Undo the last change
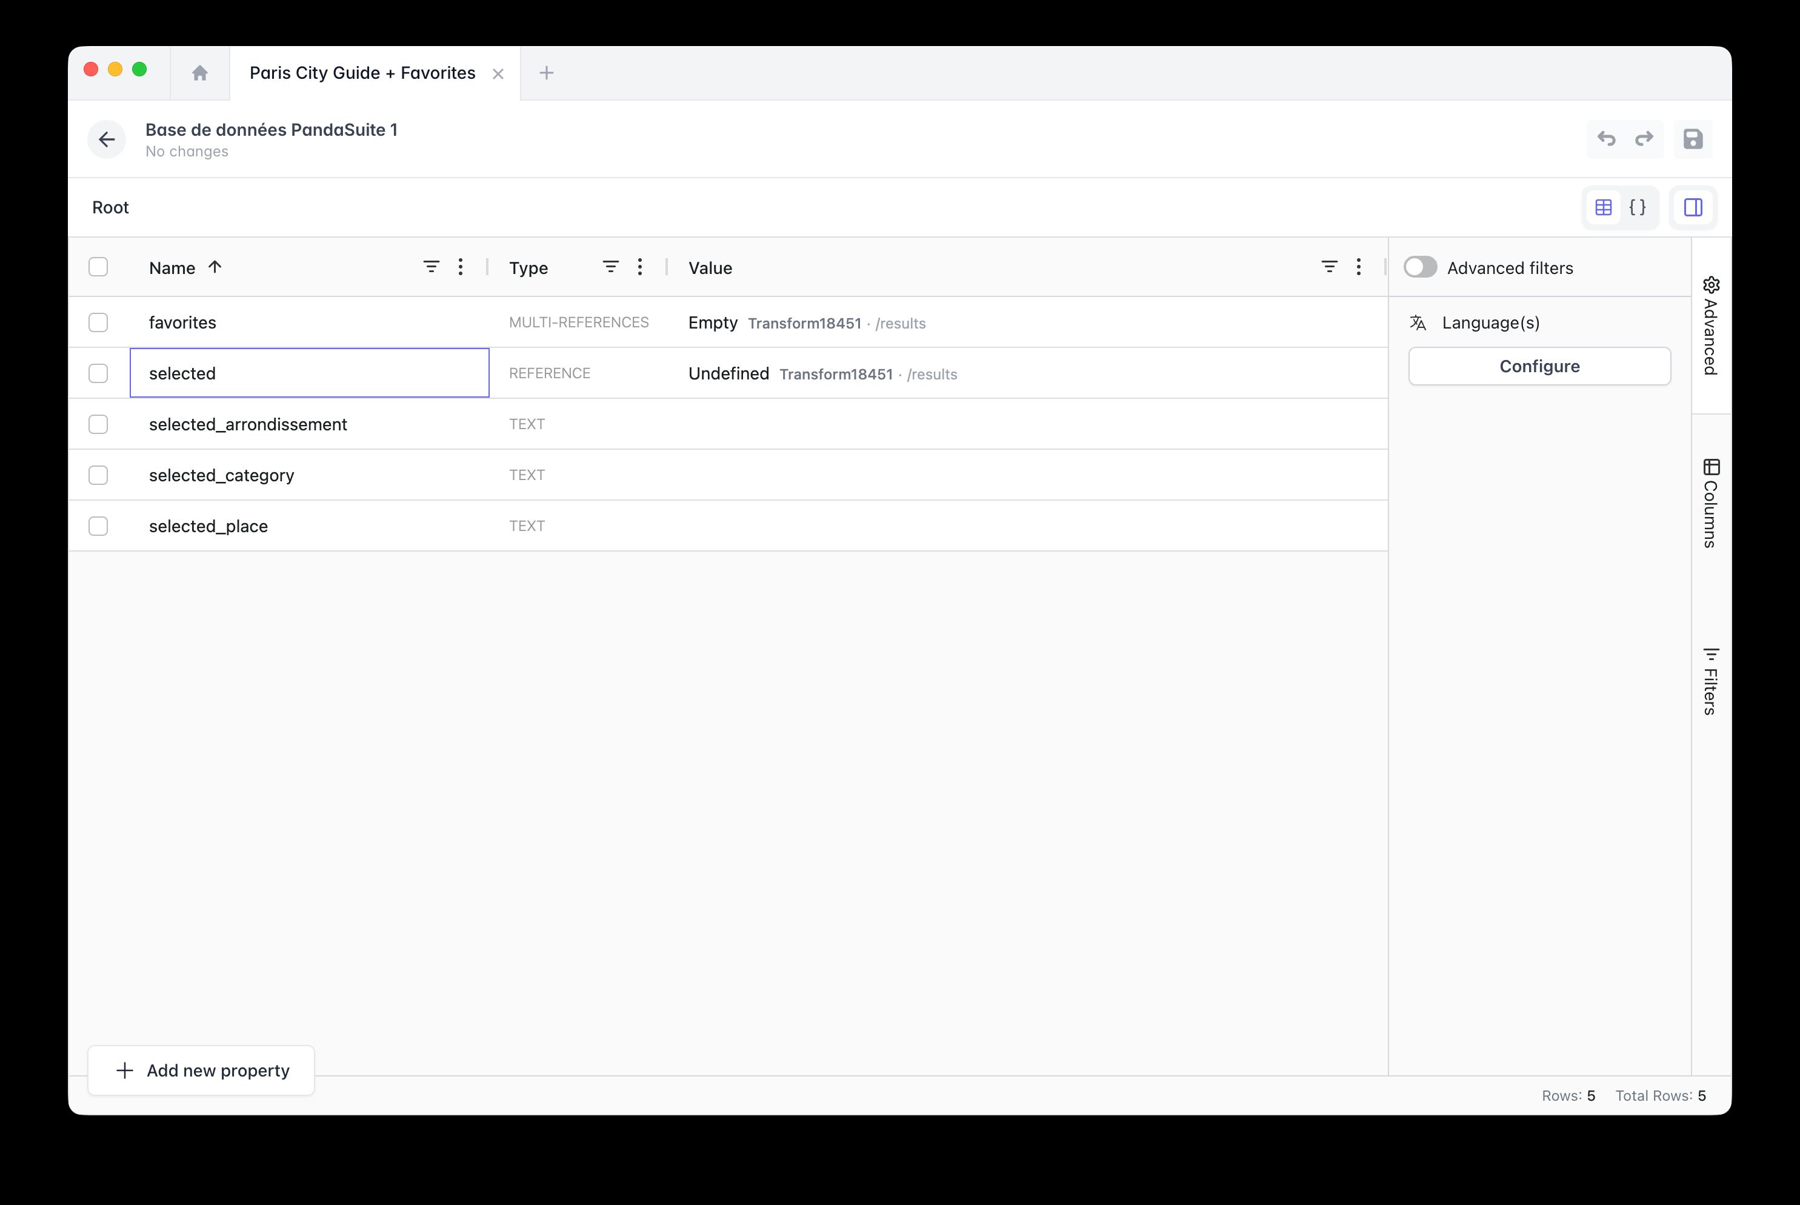1800x1205 pixels. click(1605, 139)
